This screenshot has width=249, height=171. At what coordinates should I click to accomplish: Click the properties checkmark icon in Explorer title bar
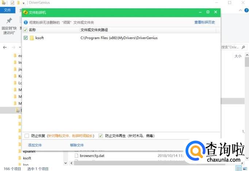pyautogui.click(x=12, y=3)
